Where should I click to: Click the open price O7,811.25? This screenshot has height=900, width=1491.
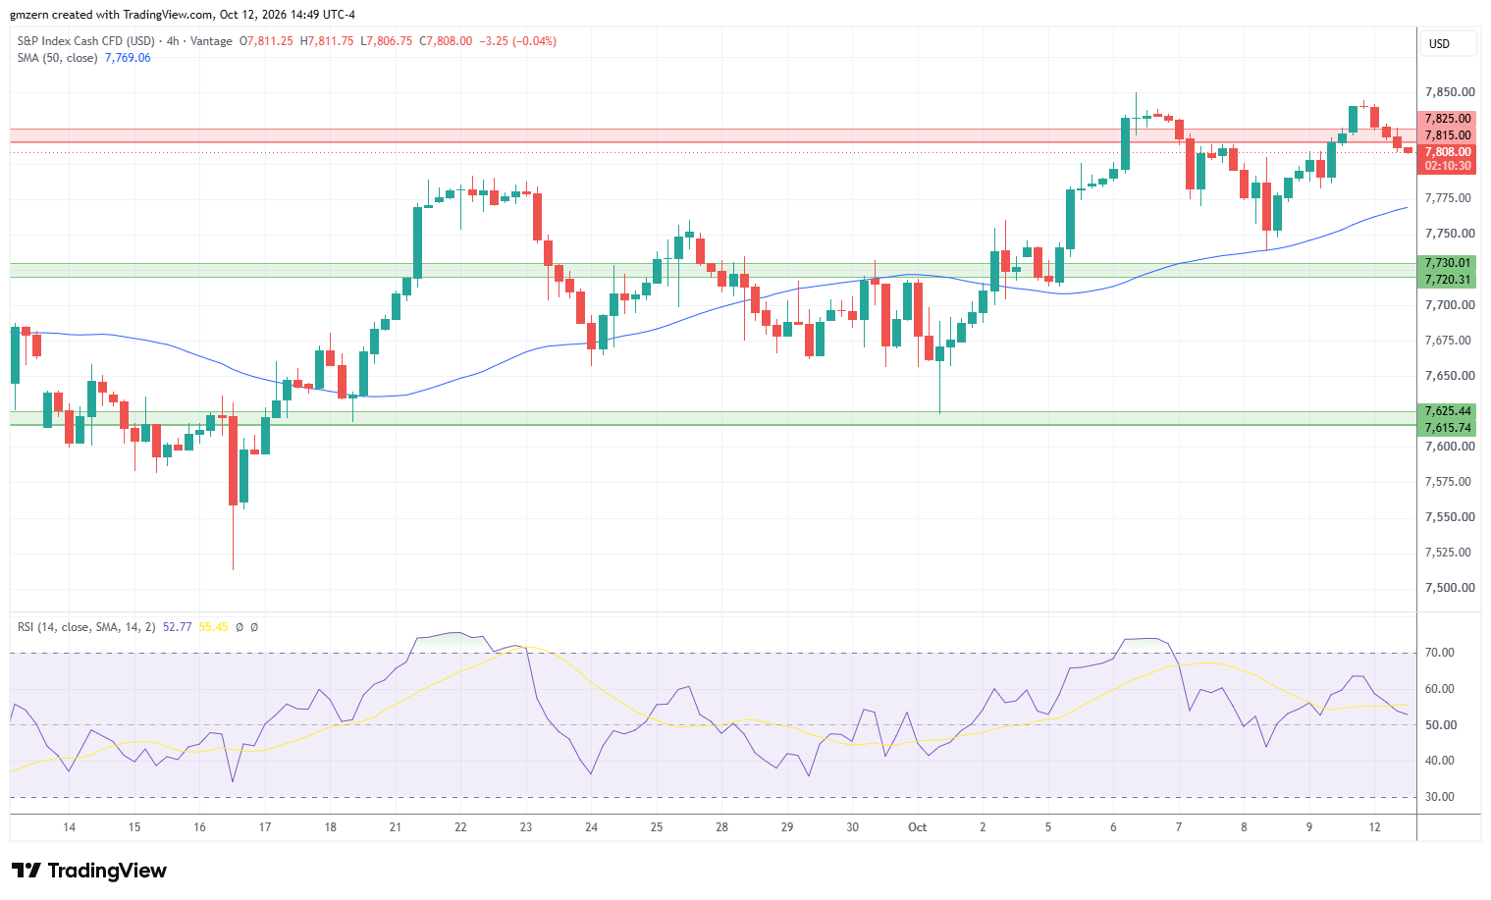coord(266,41)
